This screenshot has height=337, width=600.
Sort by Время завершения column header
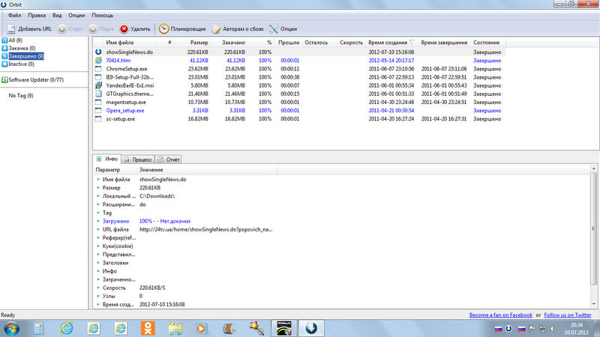(444, 43)
